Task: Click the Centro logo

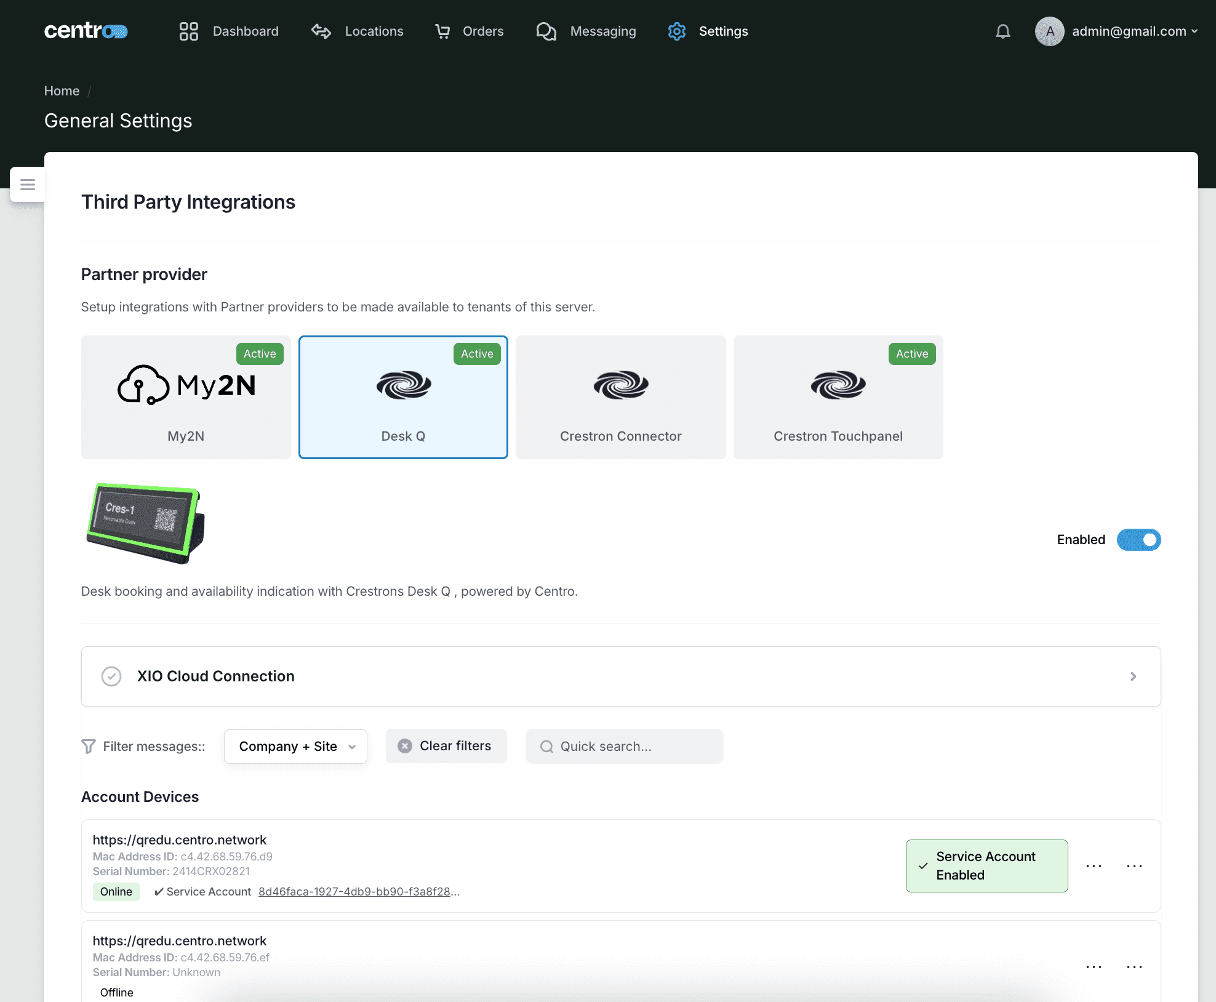Action: [86, 31]
